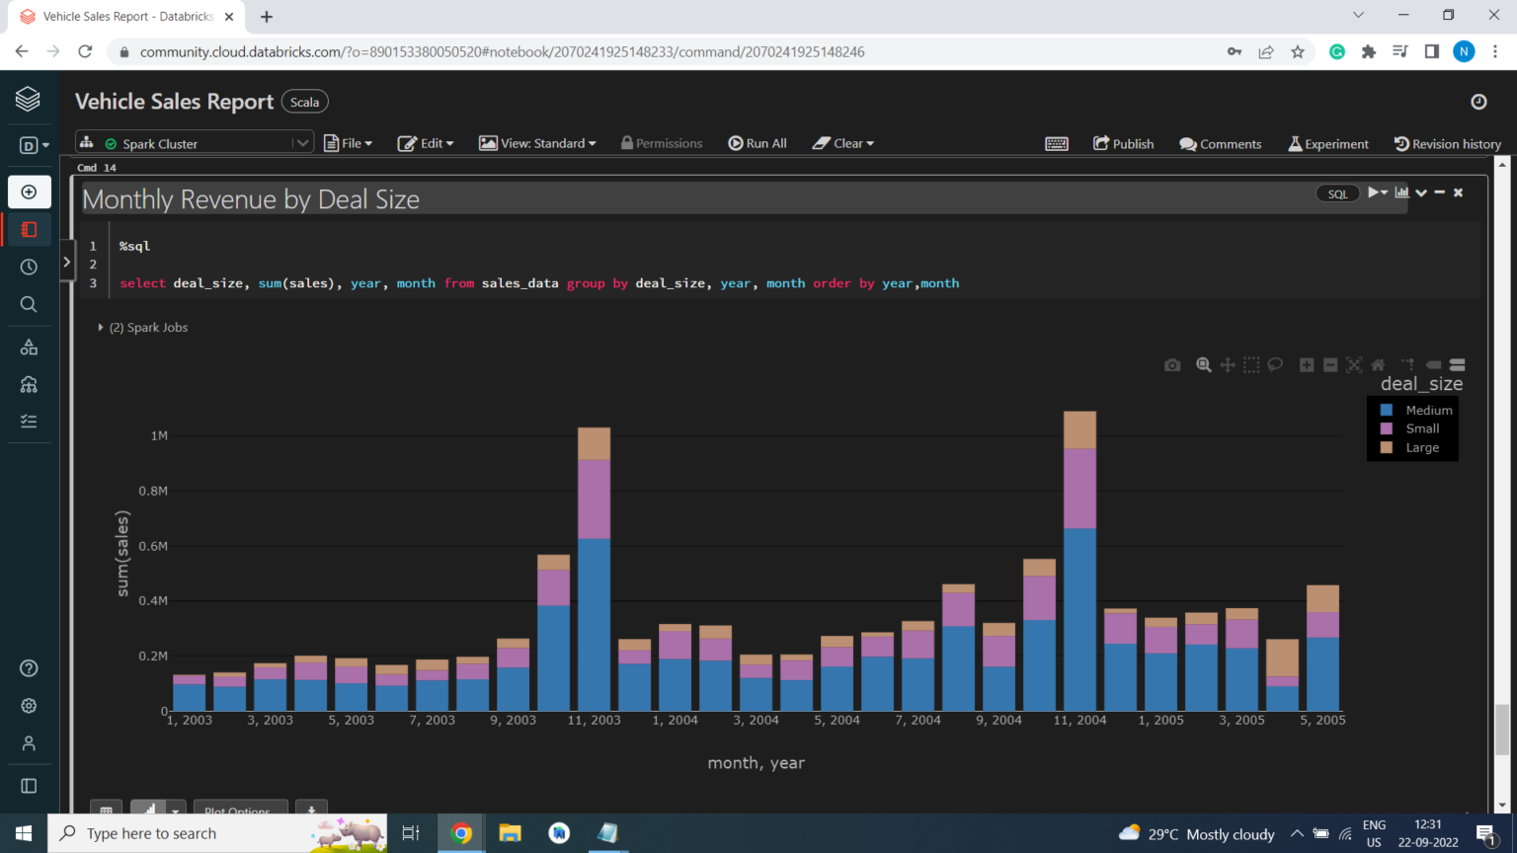
Task: Activate the pan tool in the plot toolbar
Action: click(1228, 364)
